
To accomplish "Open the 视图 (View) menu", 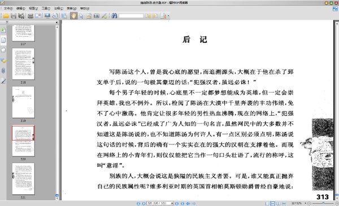I will pos(33,8).
